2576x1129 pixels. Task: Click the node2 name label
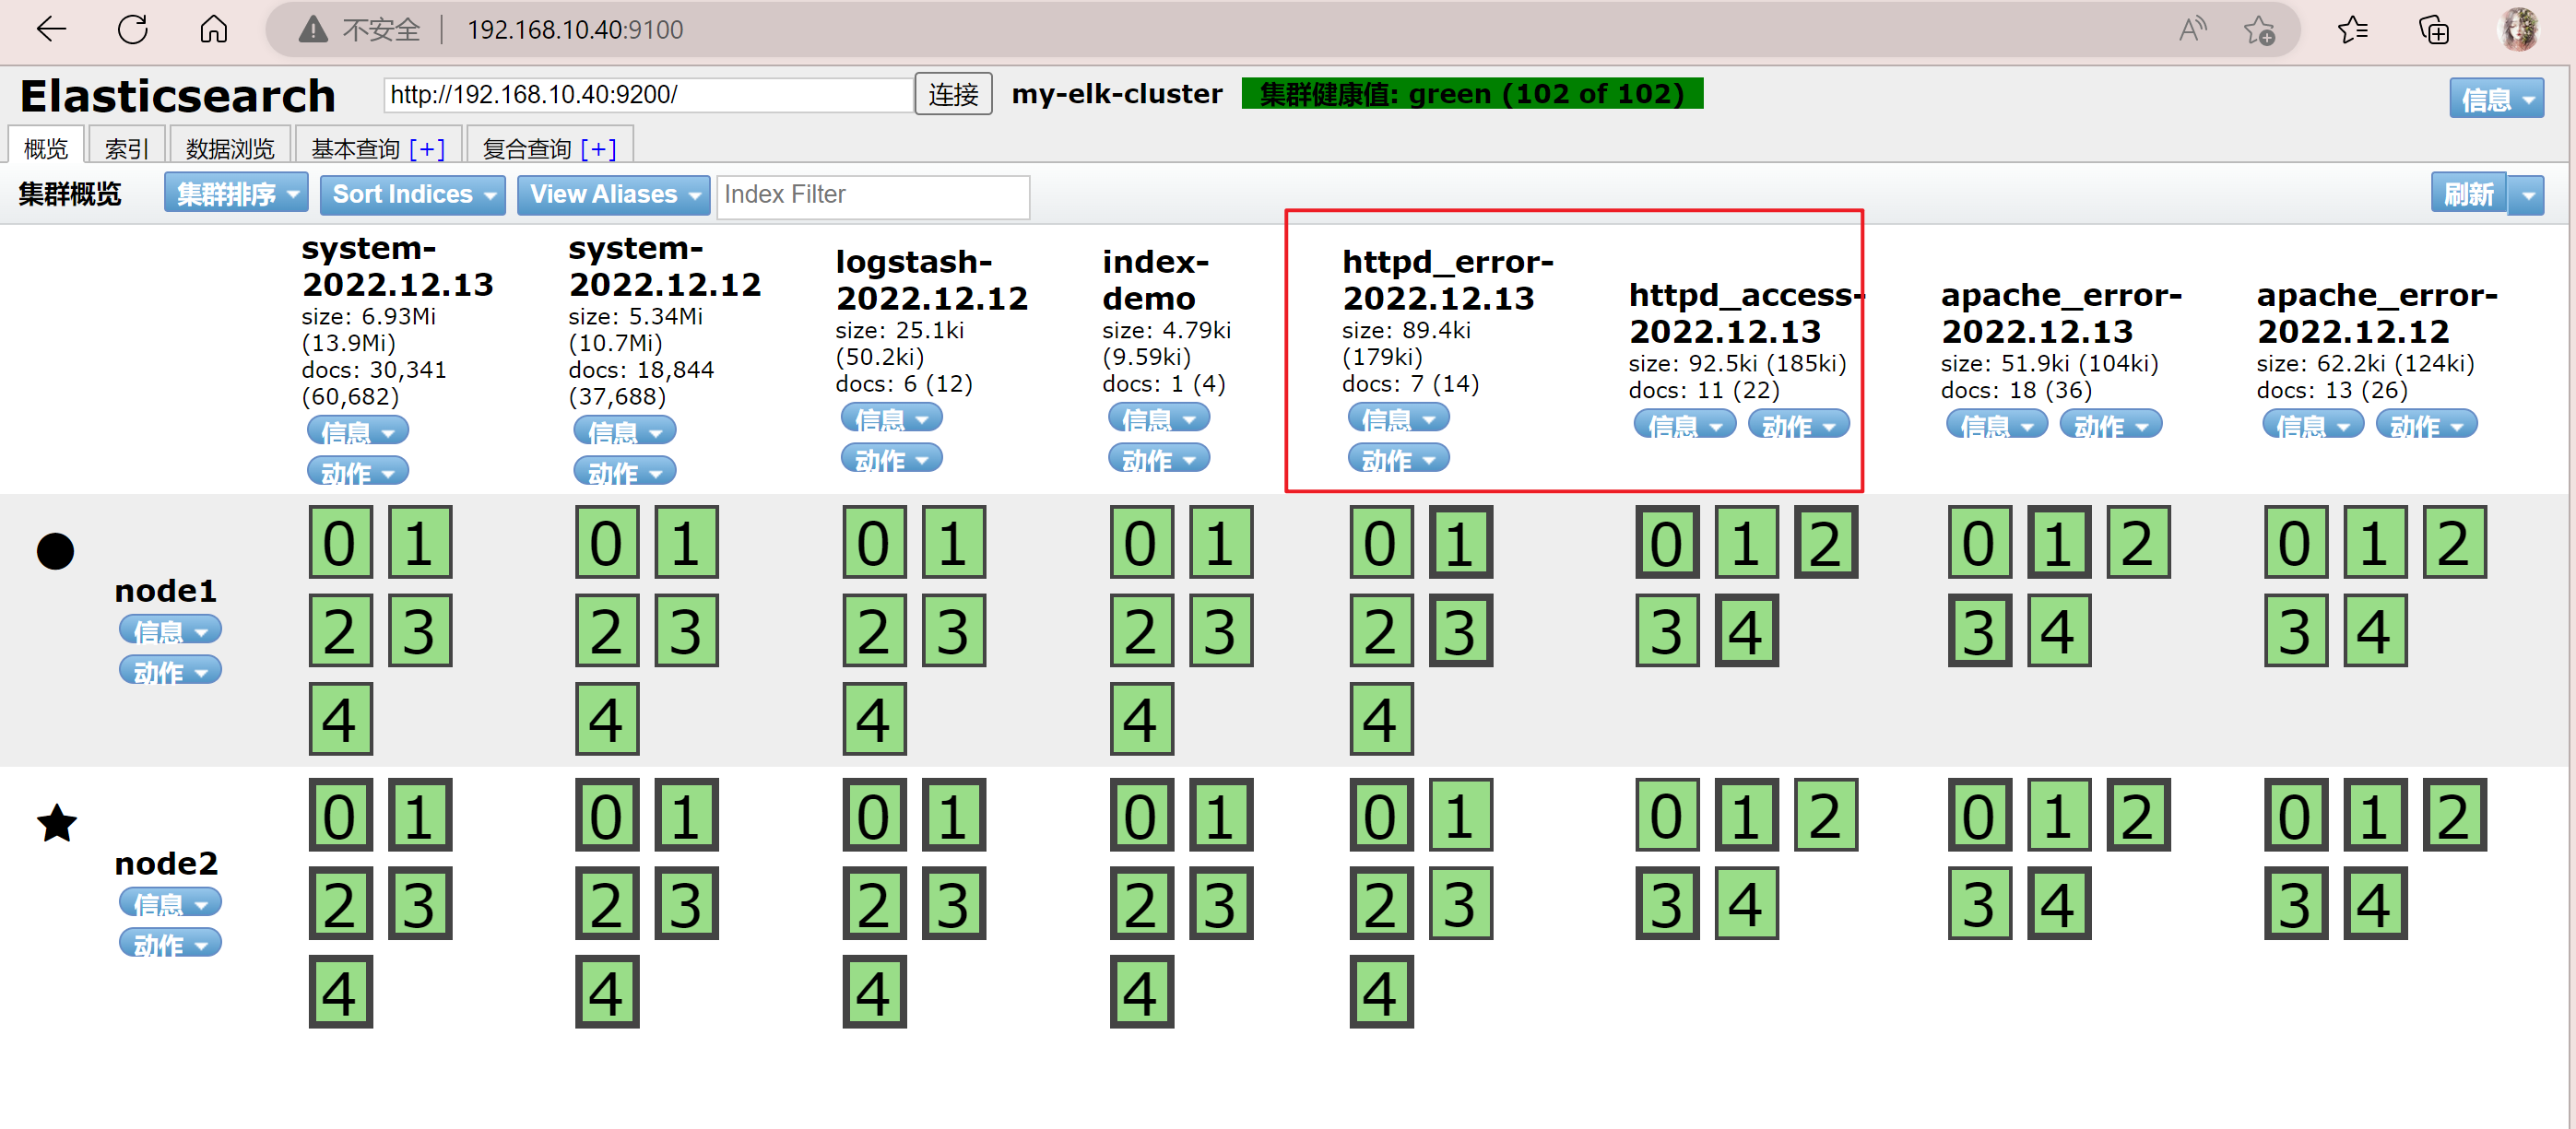166,864
